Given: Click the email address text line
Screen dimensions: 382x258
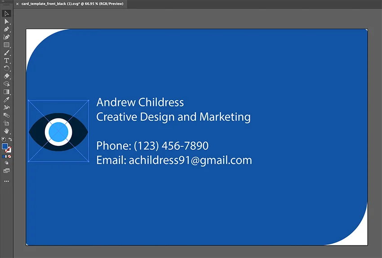Looking at the screenshot, I should [174, 160].
